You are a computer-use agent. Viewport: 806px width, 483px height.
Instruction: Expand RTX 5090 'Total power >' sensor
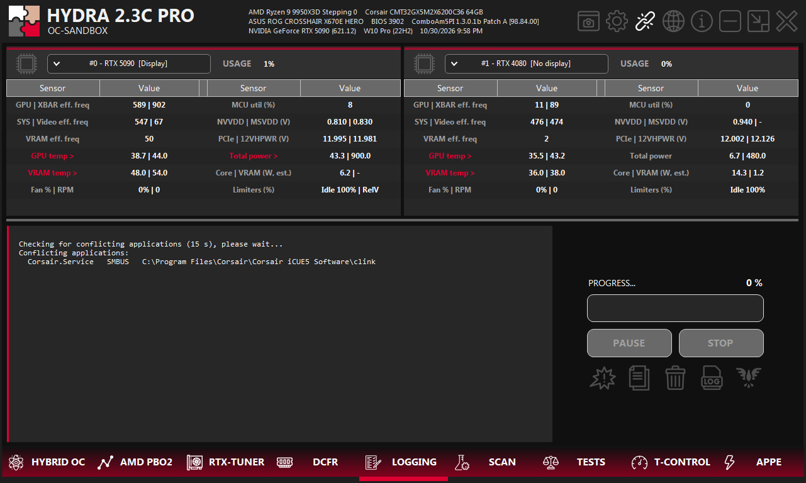(x=254, y=156)
